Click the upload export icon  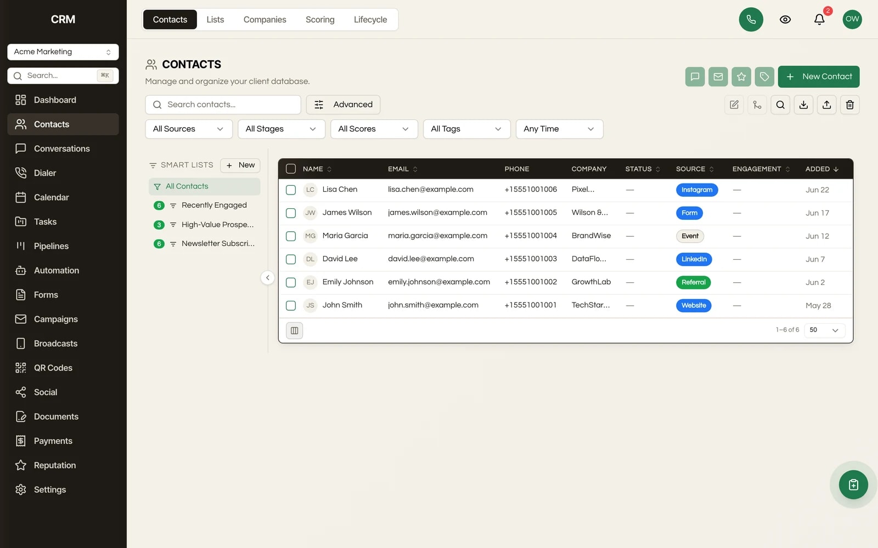point(827,105)
